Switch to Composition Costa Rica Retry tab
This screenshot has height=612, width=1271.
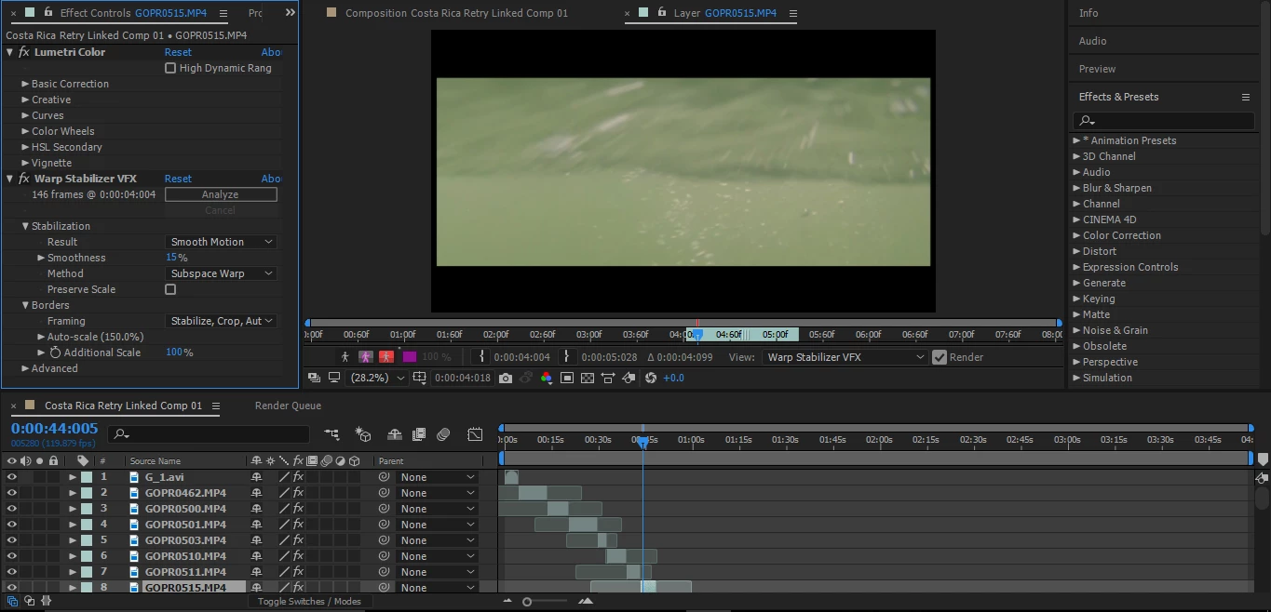(x=456, y=13)
